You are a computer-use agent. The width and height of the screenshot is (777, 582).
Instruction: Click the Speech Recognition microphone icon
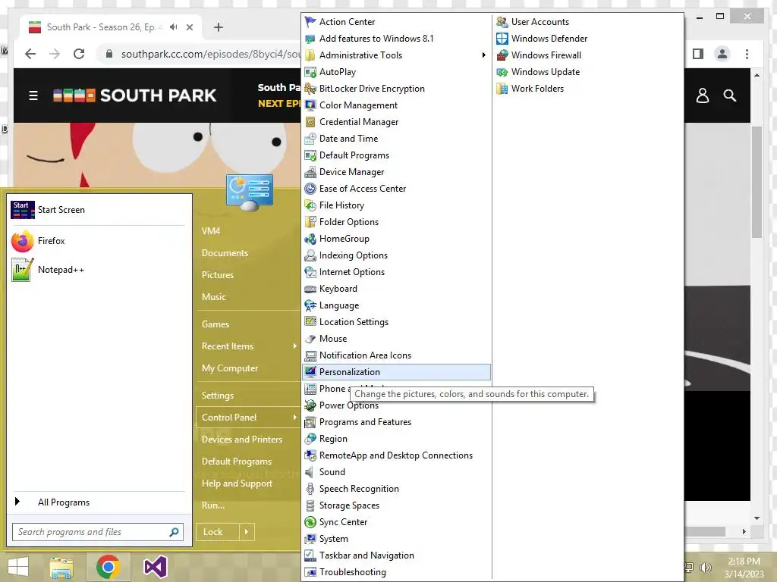310,489
